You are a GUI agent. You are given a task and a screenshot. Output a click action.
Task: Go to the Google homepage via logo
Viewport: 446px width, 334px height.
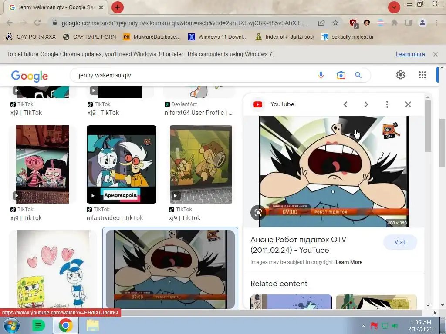pyautogui.click(x=29, y=76)
